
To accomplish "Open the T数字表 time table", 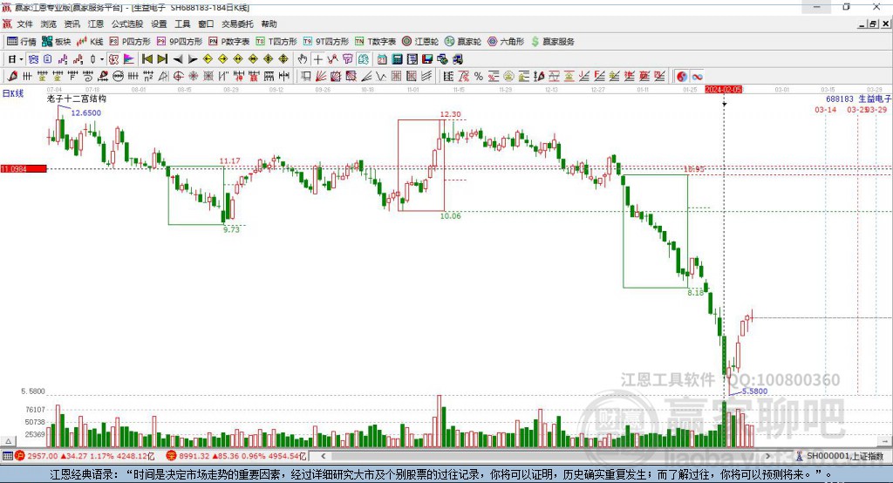I will [375, 42].
